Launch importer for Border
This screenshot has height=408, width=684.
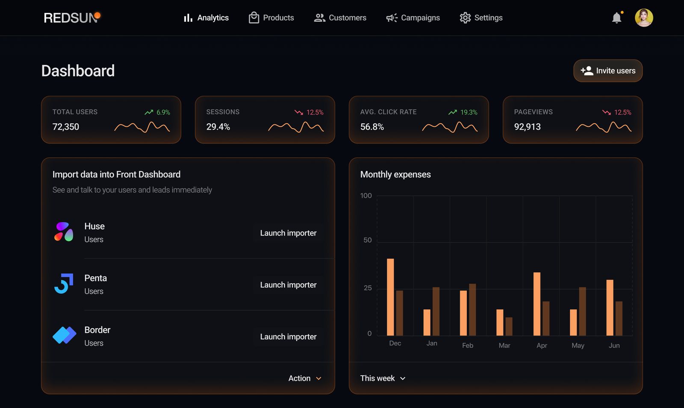pos(288,337)
